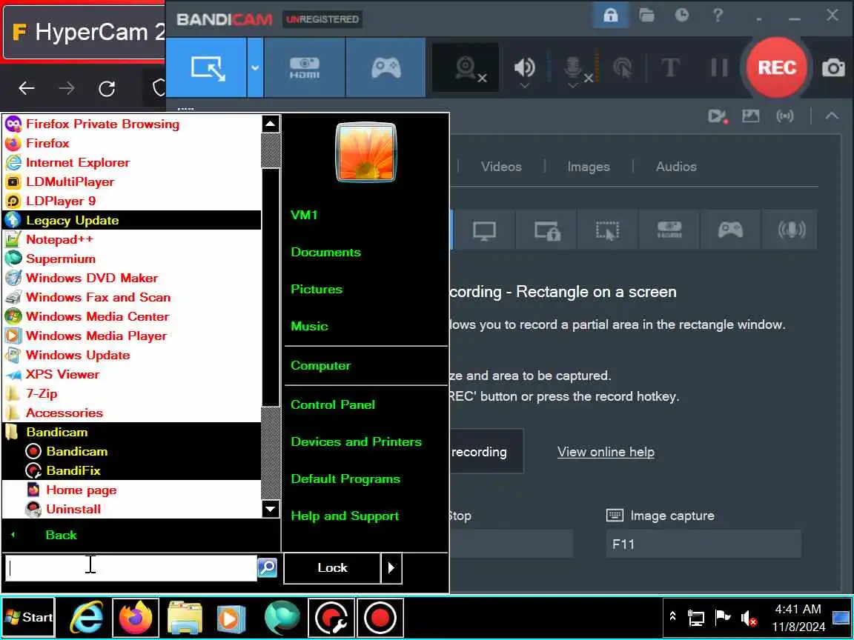Click the user account flower picture

coord(366,153)
